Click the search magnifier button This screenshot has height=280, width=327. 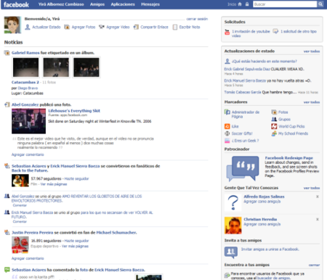320,4
